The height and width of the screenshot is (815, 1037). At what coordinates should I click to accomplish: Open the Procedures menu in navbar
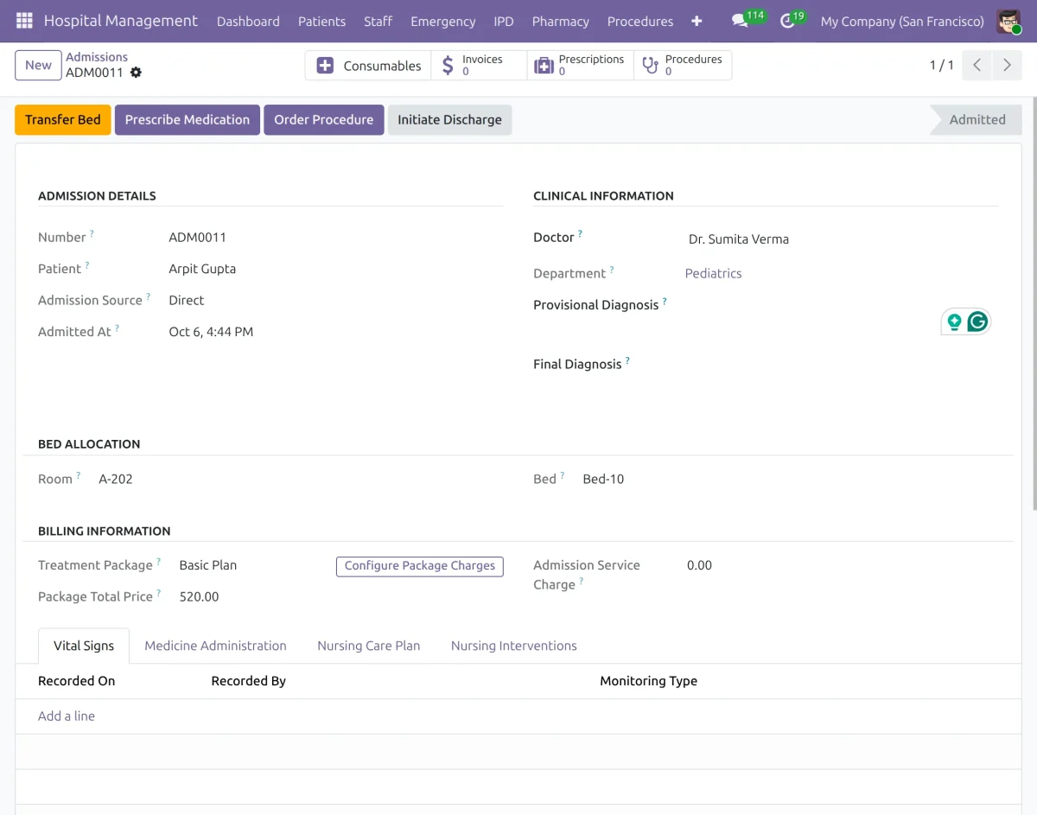(x=640, y=21)
